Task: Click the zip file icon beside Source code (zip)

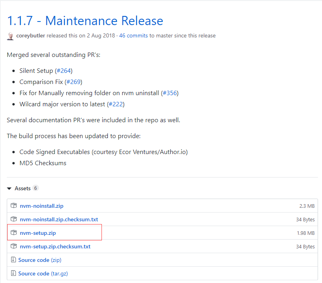Action: tap(14, 260)
